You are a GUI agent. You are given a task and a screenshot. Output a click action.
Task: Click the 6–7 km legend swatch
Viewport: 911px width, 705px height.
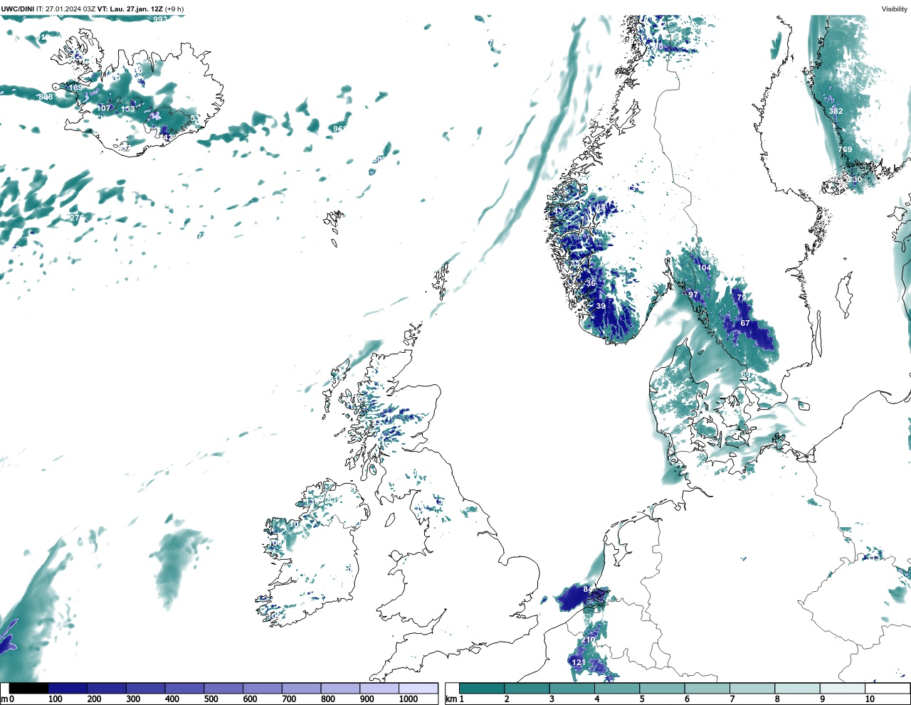click(x=707, y=689)
